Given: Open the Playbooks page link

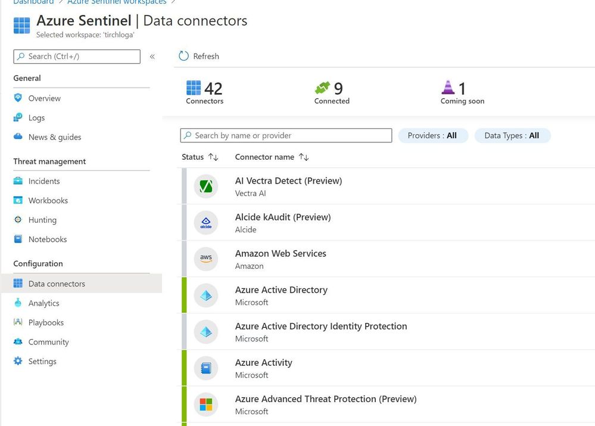Looking at the screenshot, I should tap(46, 322).
